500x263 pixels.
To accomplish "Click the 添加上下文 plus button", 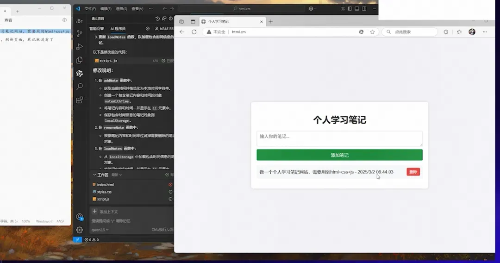I will pos(95,211).
